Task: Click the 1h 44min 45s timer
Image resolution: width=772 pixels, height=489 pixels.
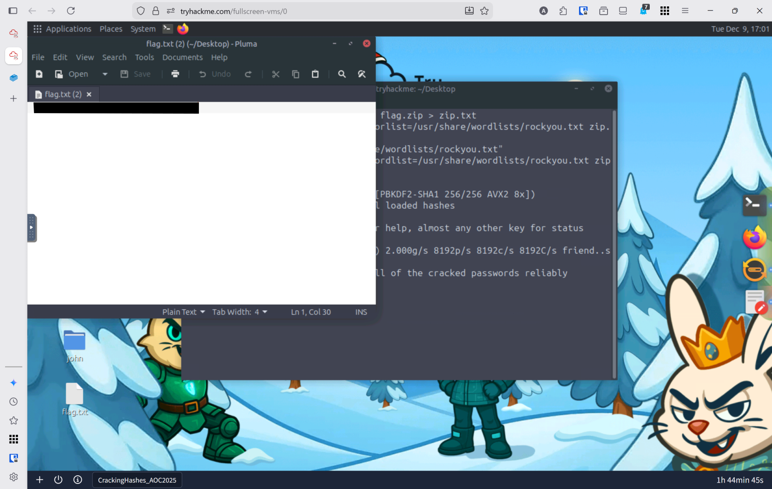Action: [x=740, y=480]
